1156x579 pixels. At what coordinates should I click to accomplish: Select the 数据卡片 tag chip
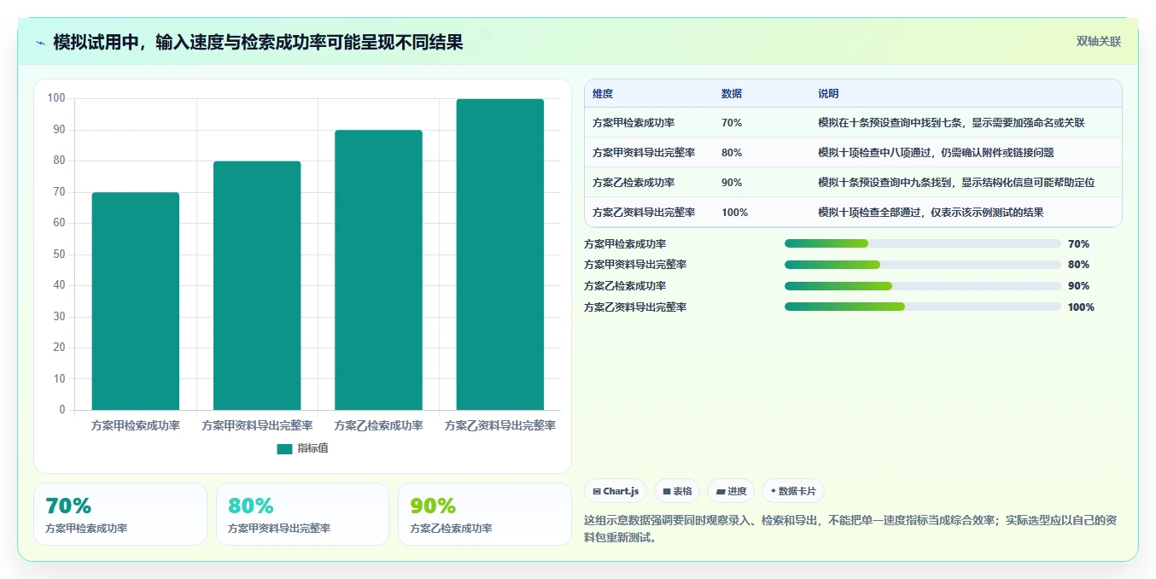793,491
